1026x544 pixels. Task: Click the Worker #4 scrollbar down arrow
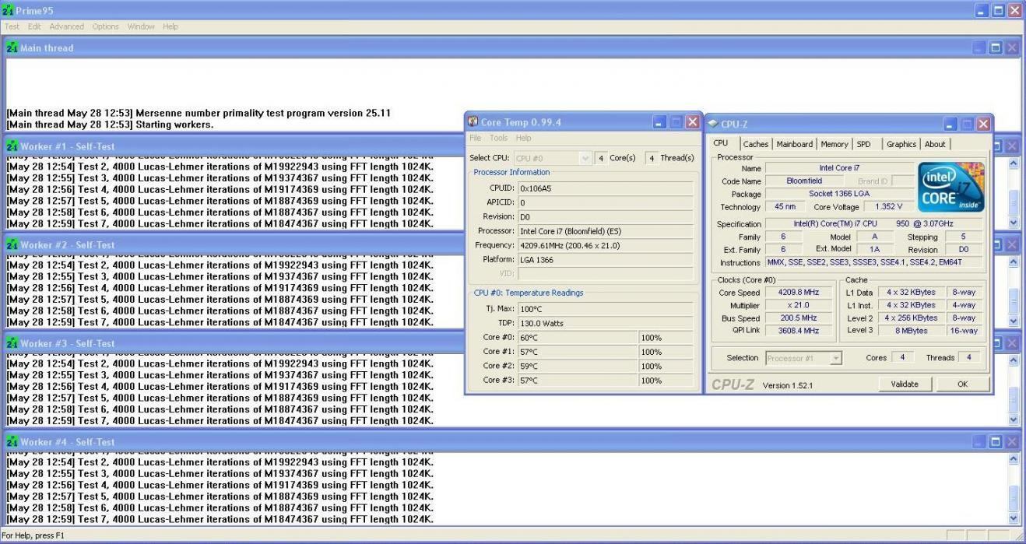coord(1013,518)
